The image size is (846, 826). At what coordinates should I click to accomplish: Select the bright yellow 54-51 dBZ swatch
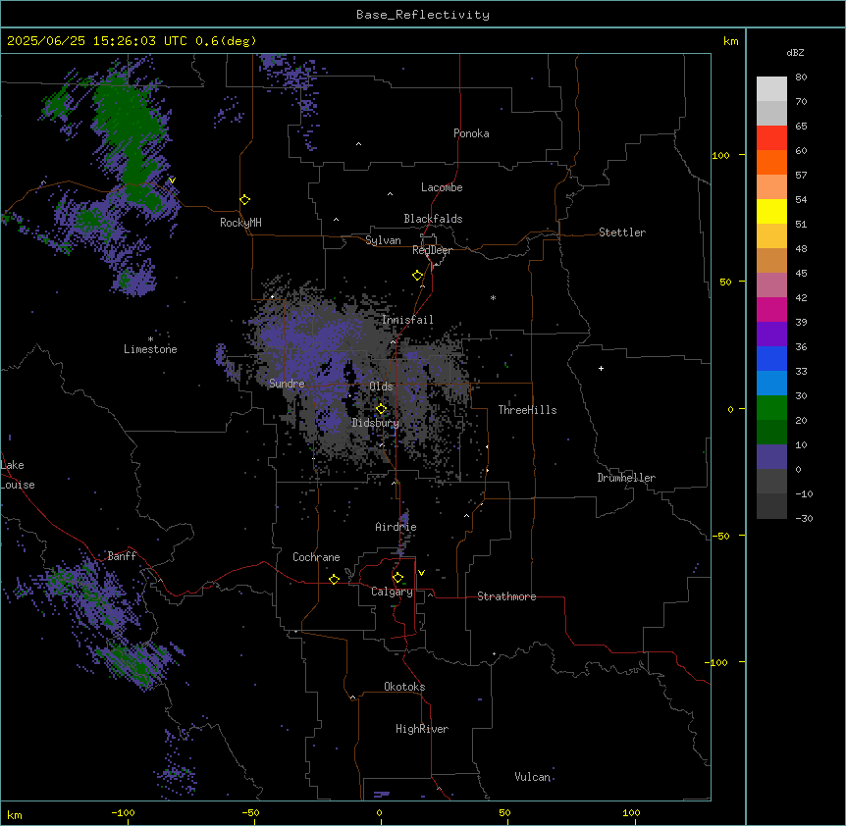coord(771,211)
